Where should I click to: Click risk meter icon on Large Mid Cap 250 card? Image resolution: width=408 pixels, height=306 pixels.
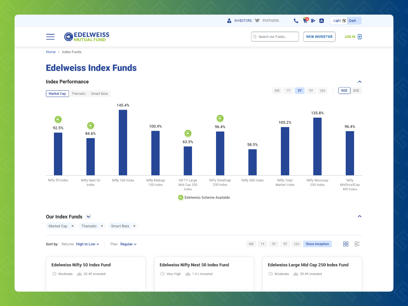coord(271,274)
